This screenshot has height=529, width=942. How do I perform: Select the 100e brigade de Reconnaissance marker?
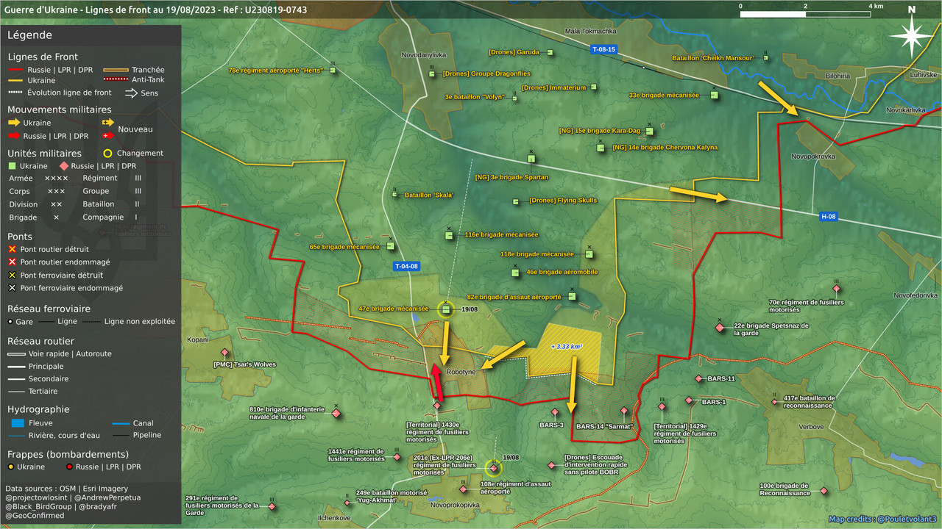point(824,490)
